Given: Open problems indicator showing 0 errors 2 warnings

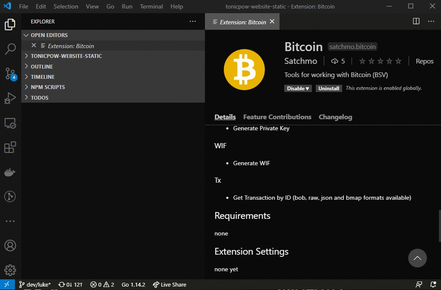Looking at the screenshot, I should [102, 284].
